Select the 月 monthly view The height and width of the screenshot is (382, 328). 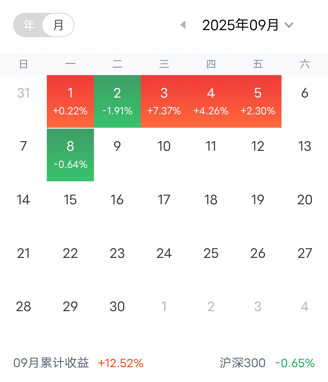click(58, 25)
